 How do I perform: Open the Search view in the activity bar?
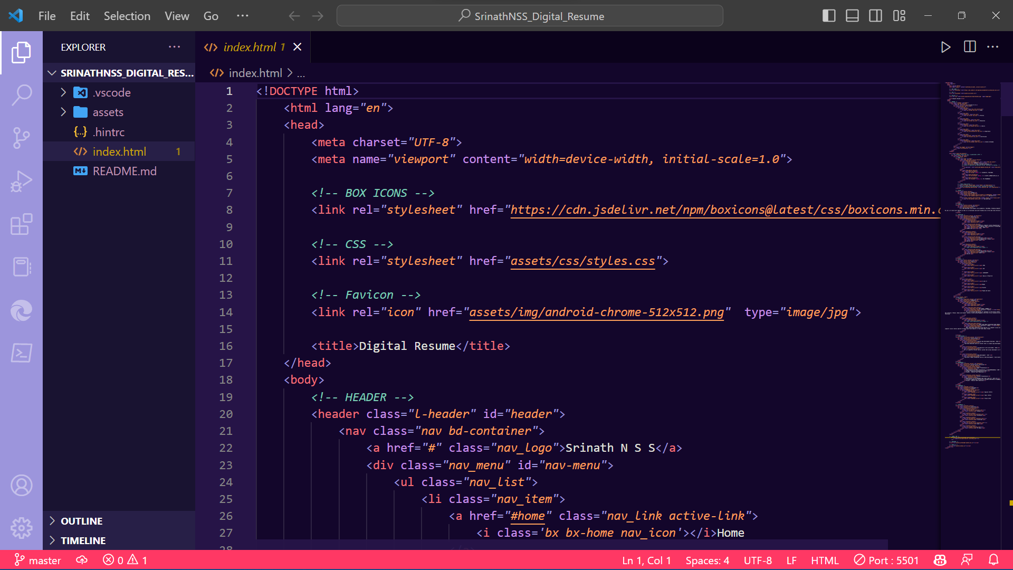point(22,95)
